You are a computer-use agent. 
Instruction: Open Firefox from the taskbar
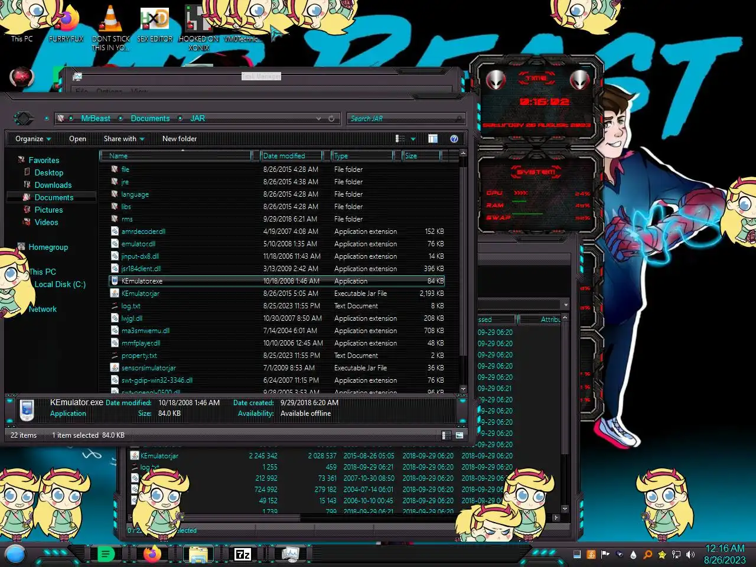[x=152, y=554]
